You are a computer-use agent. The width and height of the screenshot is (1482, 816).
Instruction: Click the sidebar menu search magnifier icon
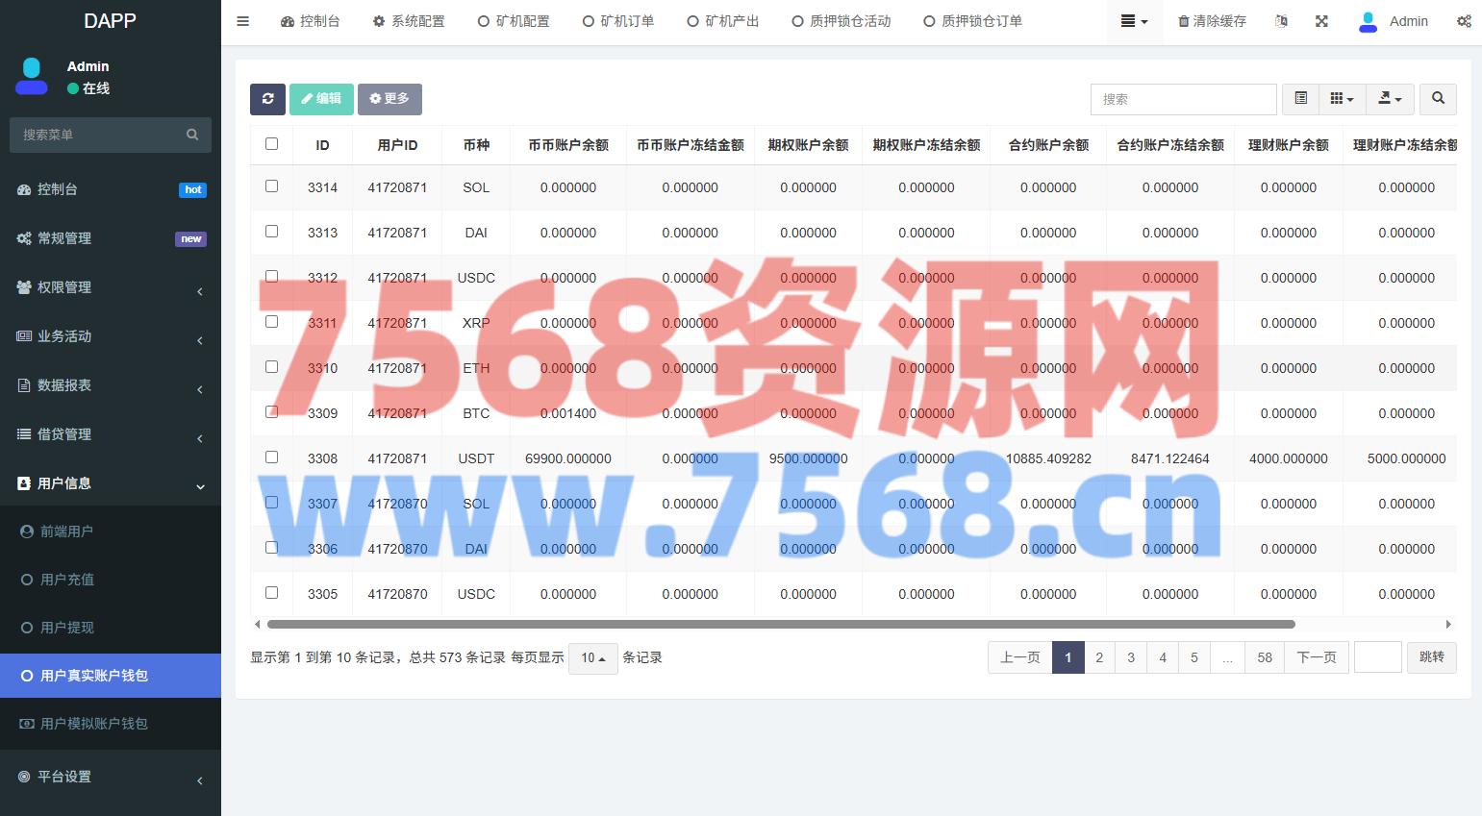(192, 135)
